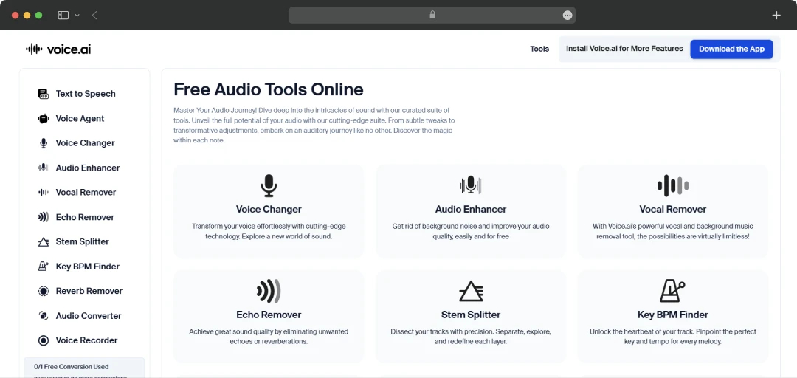Select Stem Splitter in sidebar
The width and height of the screenshot is (797, 378).
pos(84,241)
